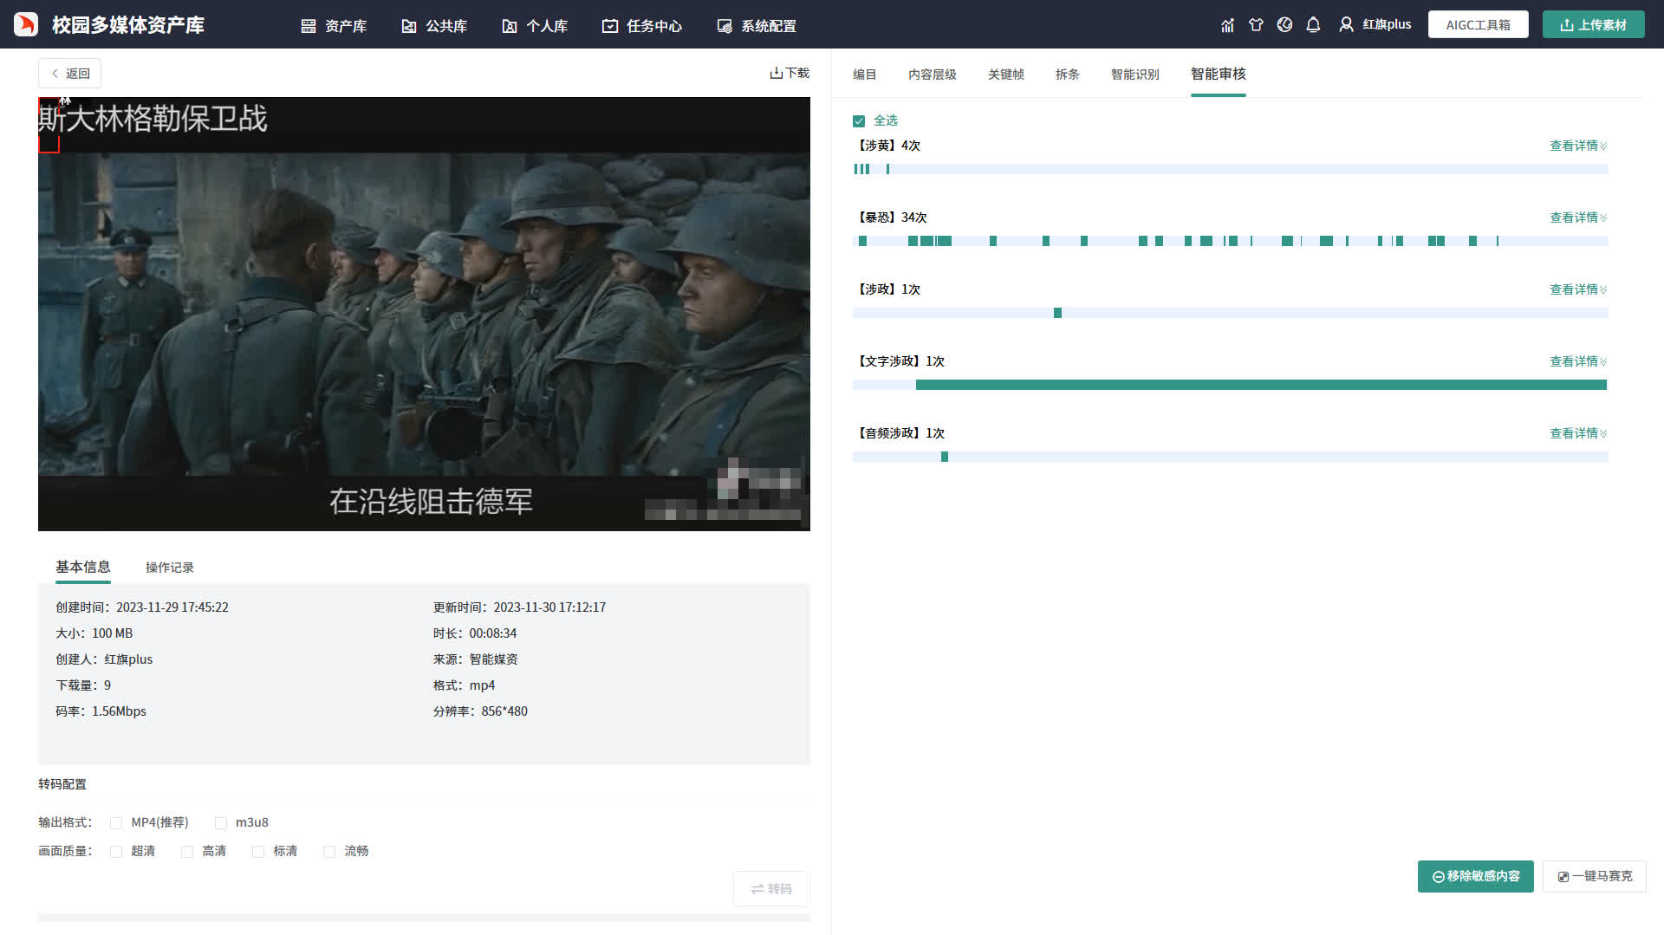The image size is (1664, 935).
Task: Click the video preview frame
Action: 424,315
